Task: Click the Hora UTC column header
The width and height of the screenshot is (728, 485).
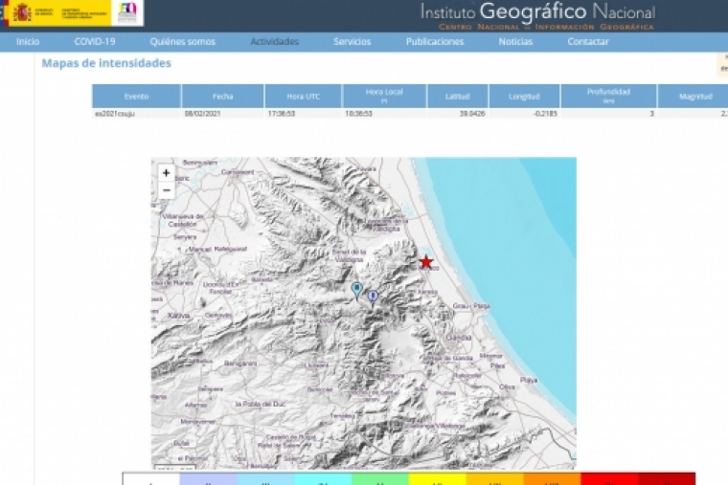Action: (304, 96)
